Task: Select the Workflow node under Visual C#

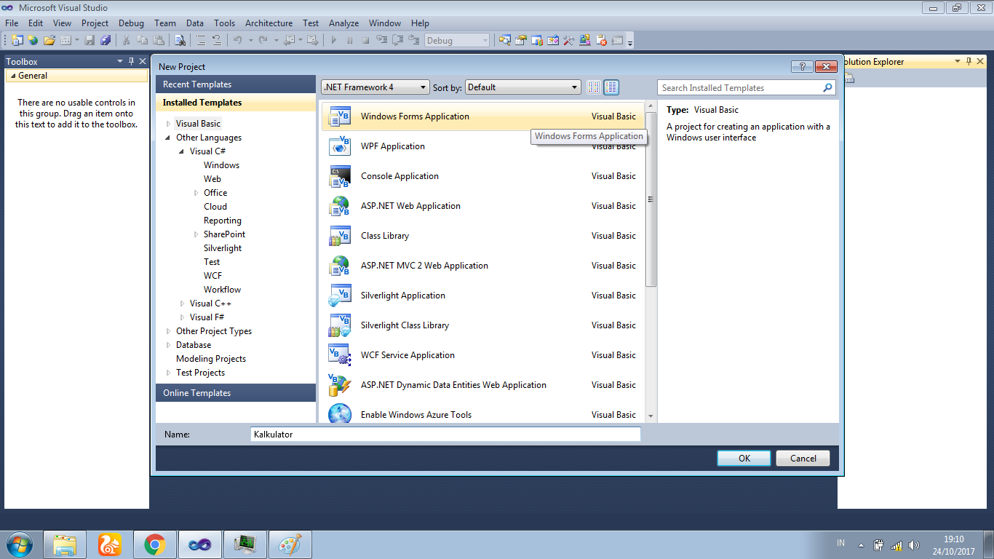Action: (222, 290)
